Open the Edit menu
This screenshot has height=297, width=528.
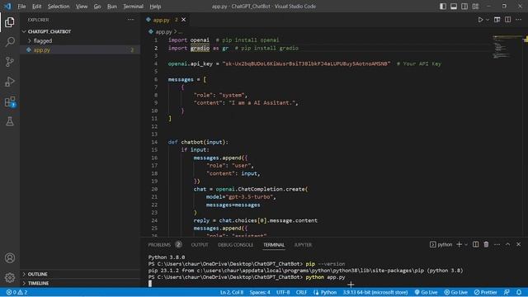[36, 7]
